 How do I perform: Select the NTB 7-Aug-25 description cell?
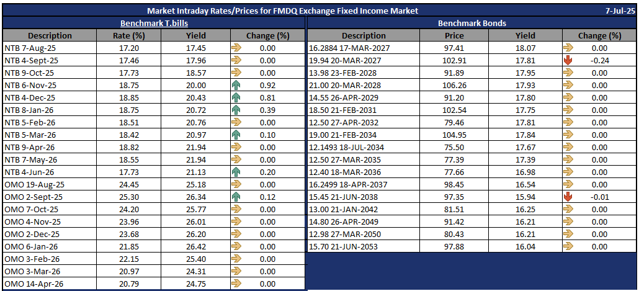pos(50,48)
